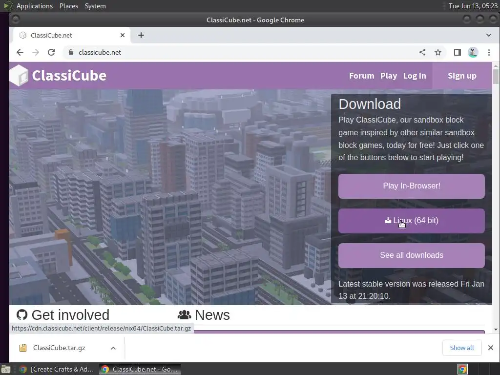500x375 pixels.
Task: Open a new tab with the plus button
Action: click(x=141, y=35)
